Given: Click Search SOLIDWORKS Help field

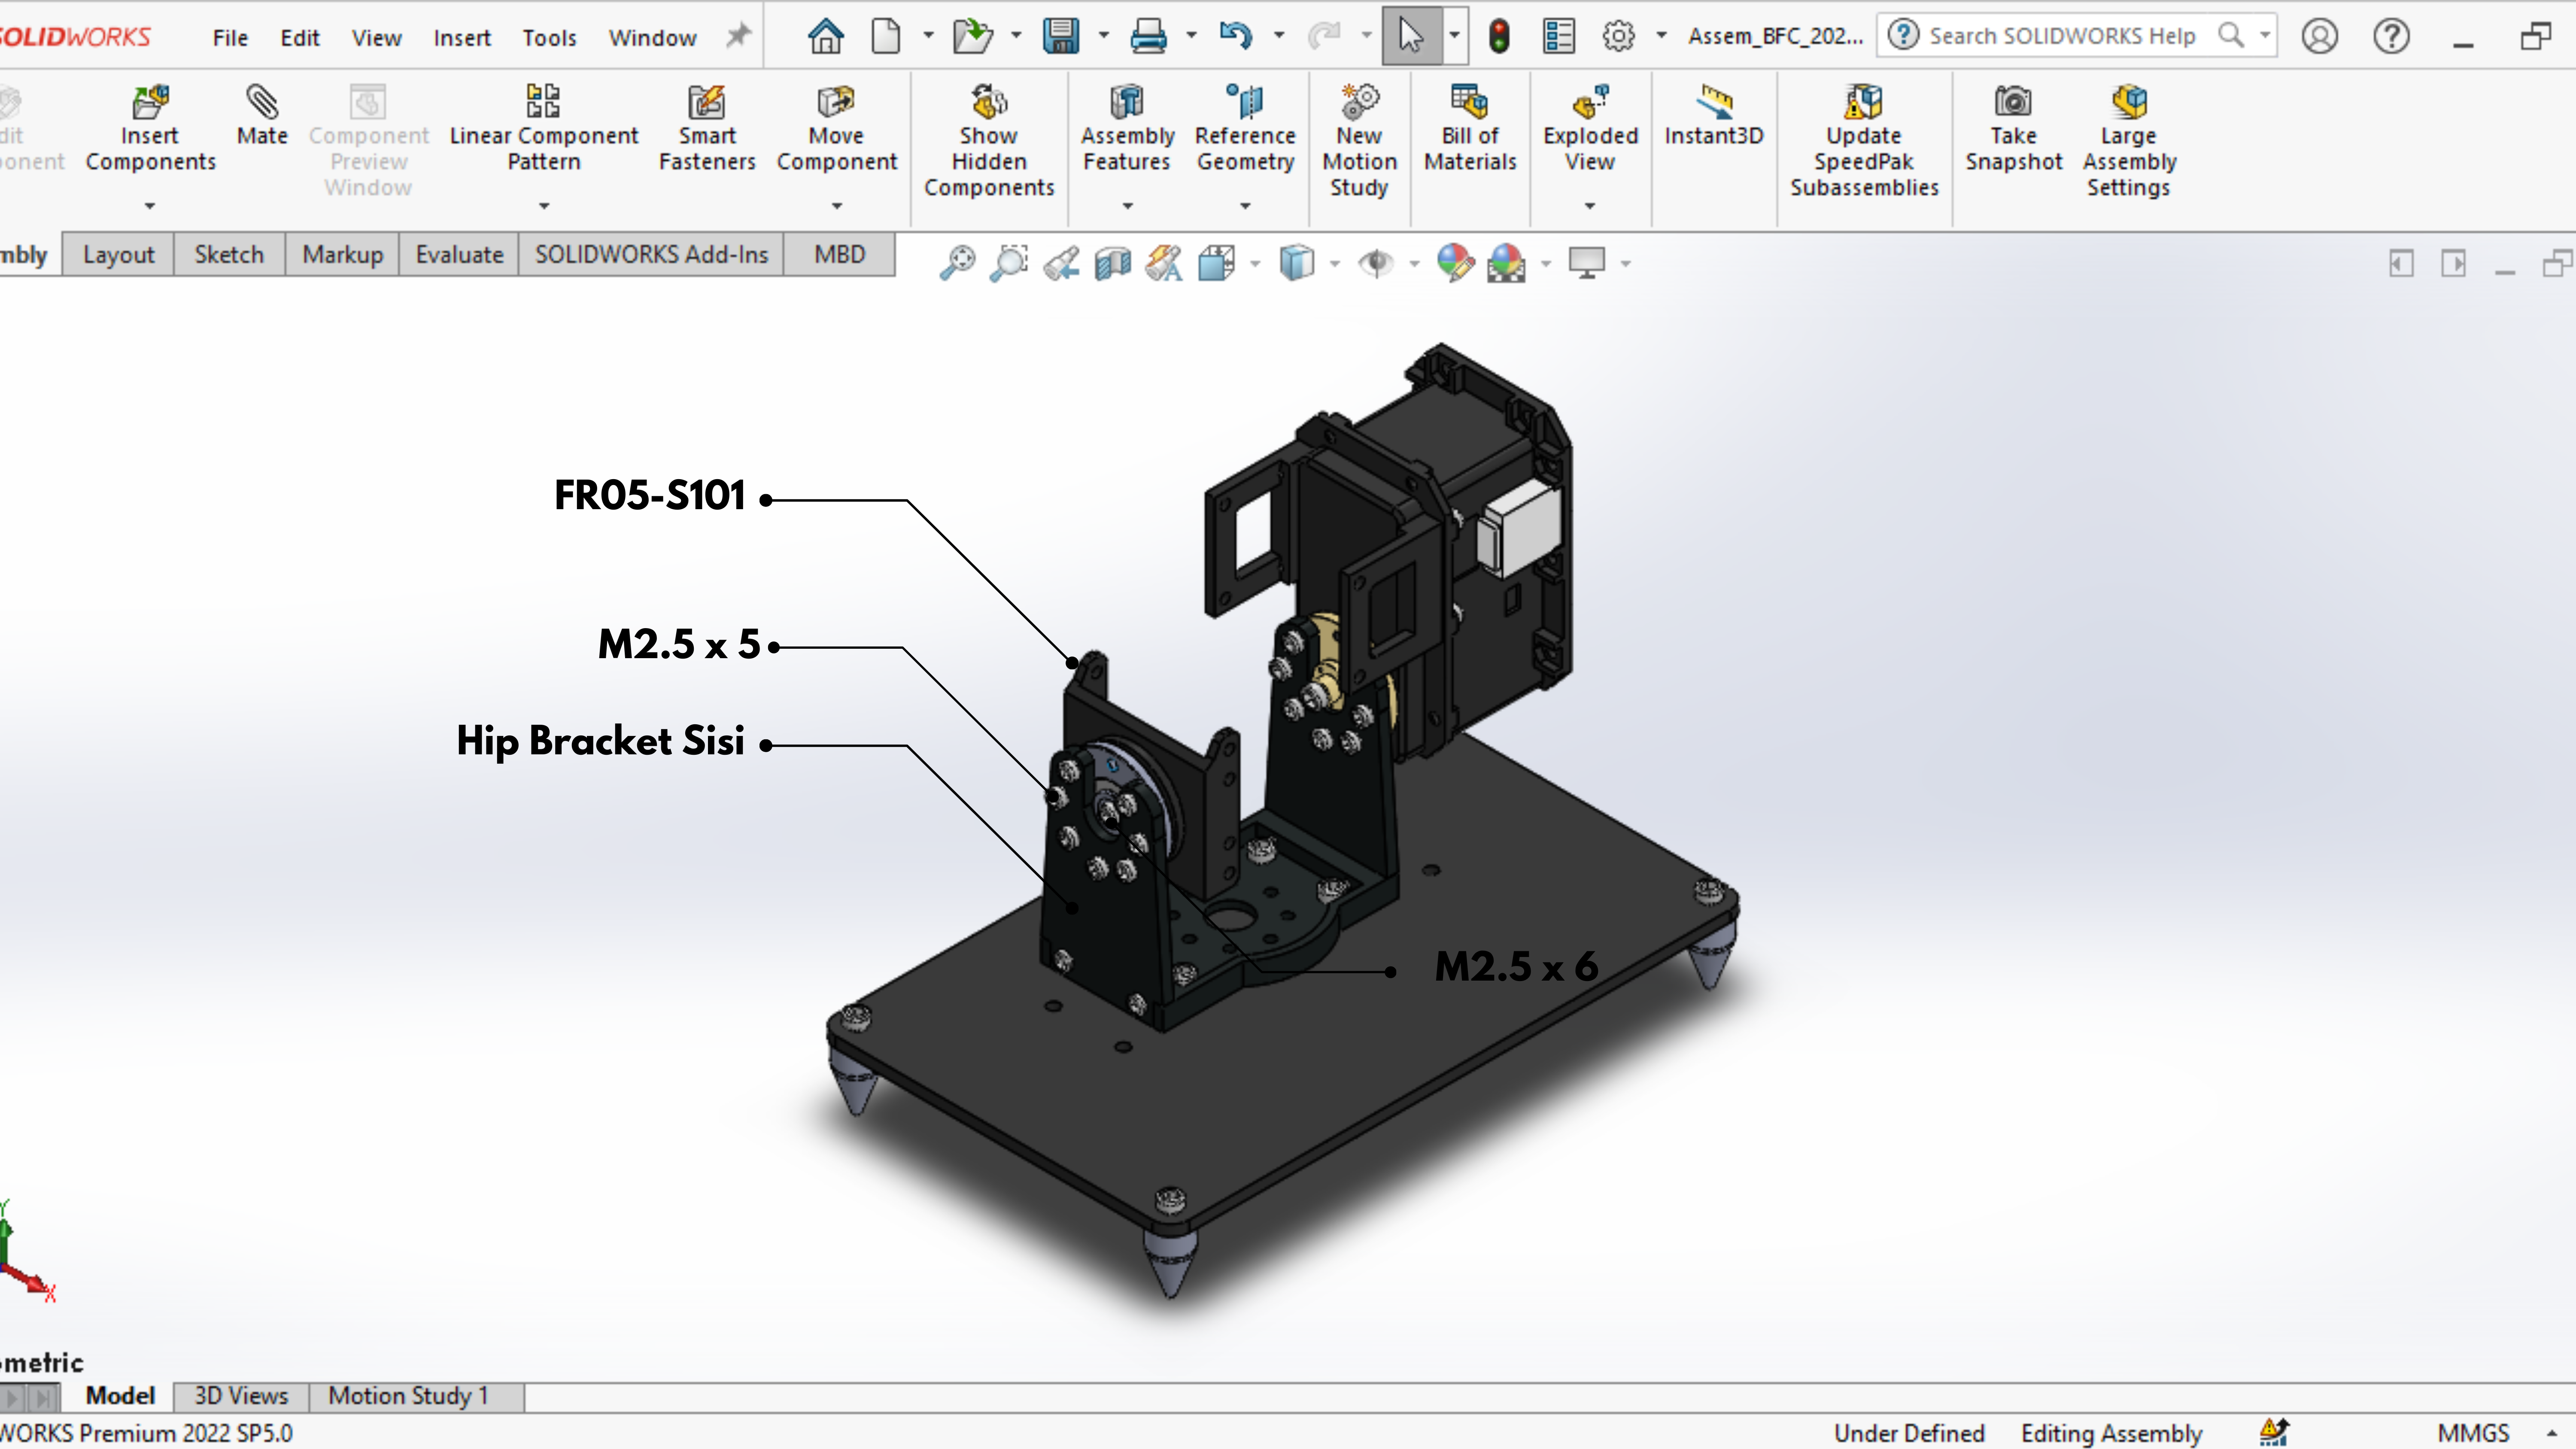Looking at the screenshot, I should coord(2075,36).
